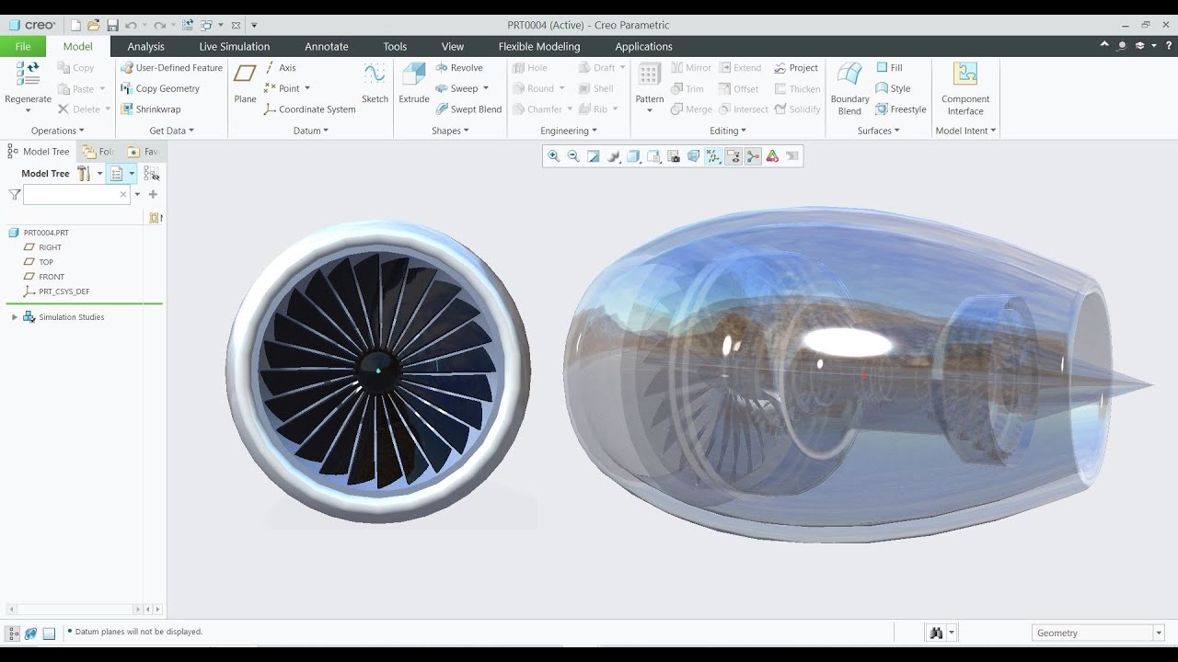Screen dimensions: 1178x662
Task: Click the Regenerate button
Action: [28, 87]
